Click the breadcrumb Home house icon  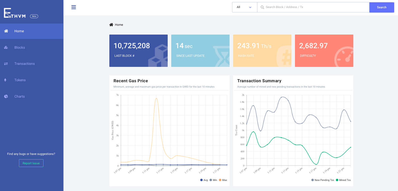click(111, 25)
